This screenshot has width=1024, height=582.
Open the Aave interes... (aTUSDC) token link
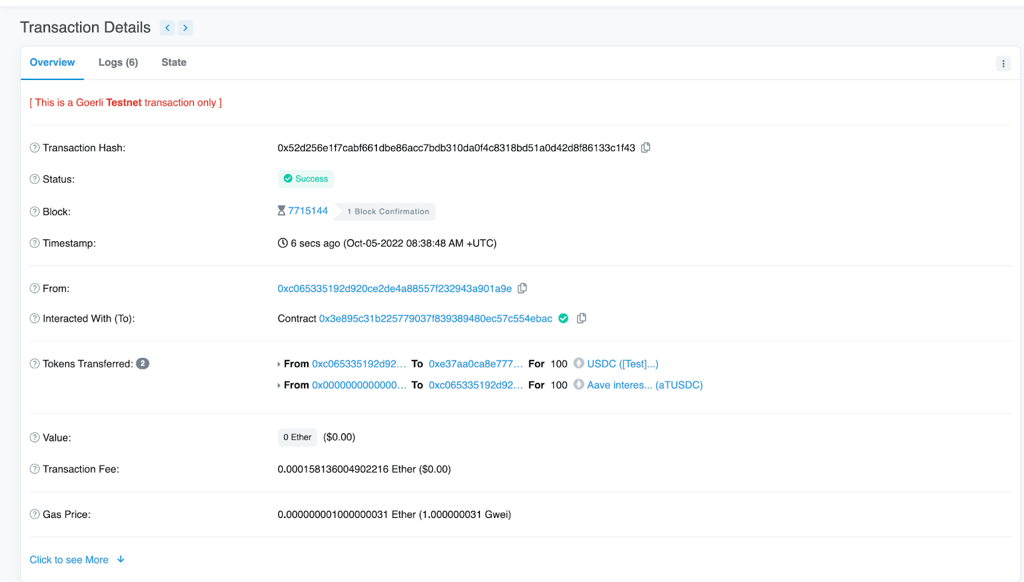(645, 385)
